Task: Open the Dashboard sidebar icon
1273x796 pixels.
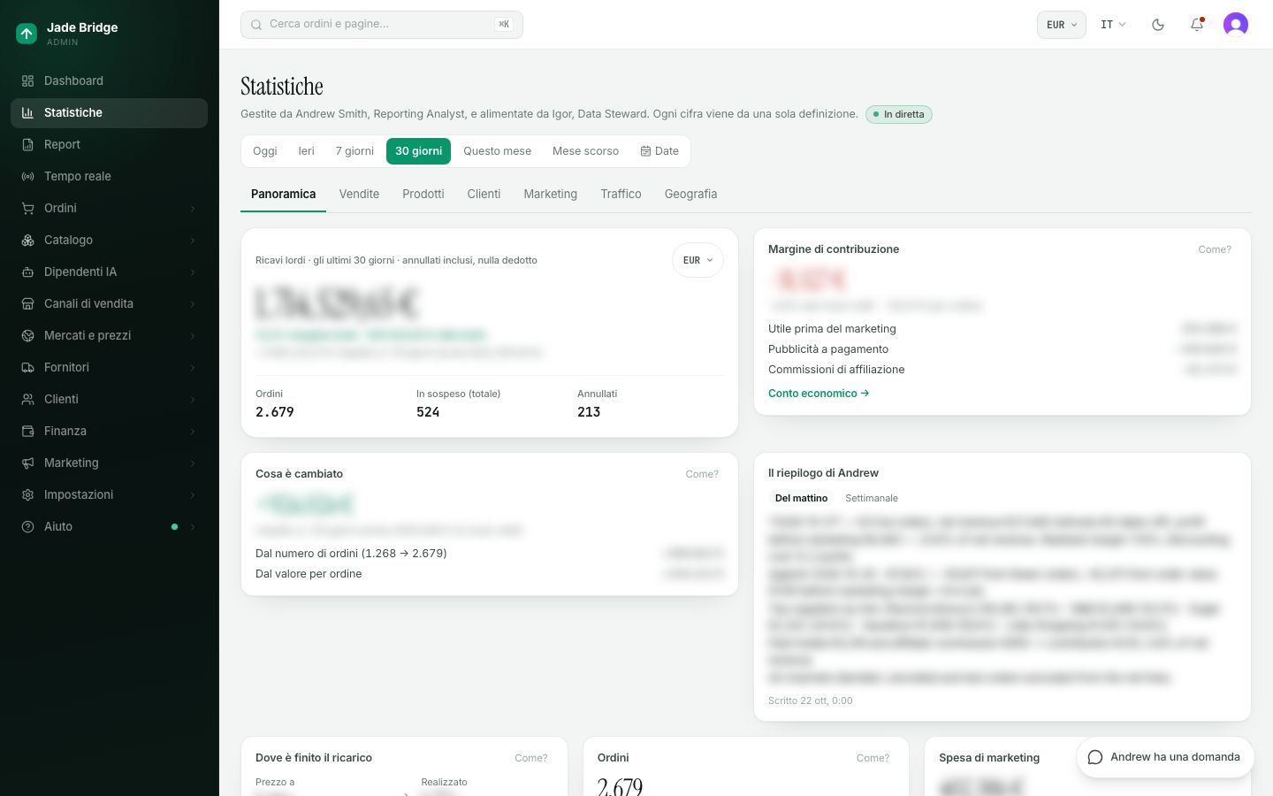Action: coord(27,80)
